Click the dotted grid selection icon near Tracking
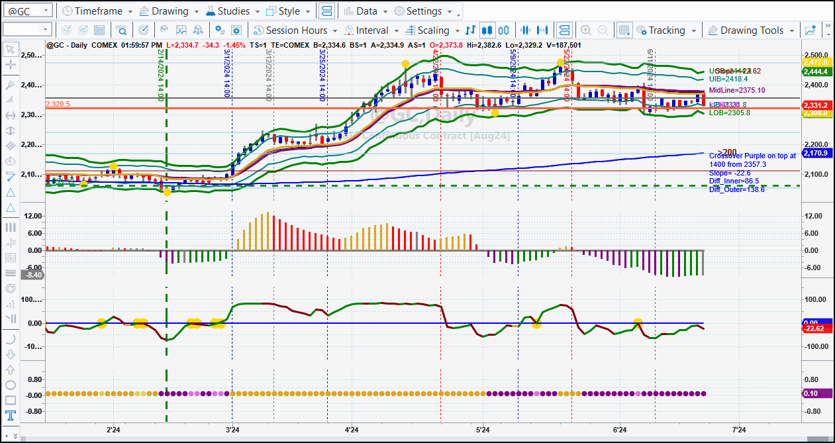Screen dimensions: 835x443 coord(624,30)
